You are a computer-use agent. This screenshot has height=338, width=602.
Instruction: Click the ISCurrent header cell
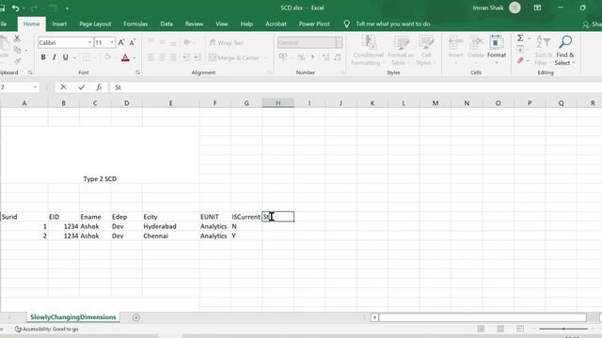pyautogui.click(x=246, y=217)
